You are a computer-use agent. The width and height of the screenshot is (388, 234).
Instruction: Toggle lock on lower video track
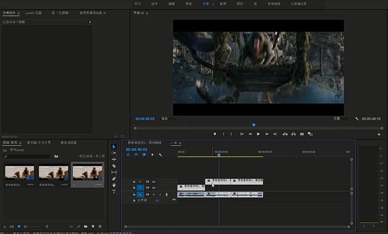(x=134, y=188)
